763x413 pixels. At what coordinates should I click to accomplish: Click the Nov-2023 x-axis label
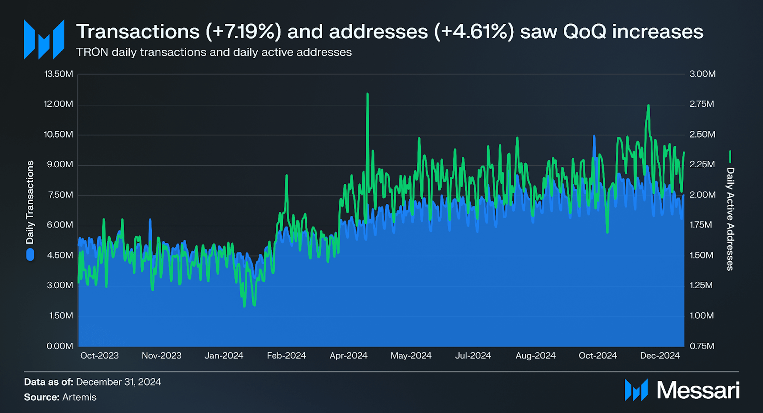pos(161,355)
